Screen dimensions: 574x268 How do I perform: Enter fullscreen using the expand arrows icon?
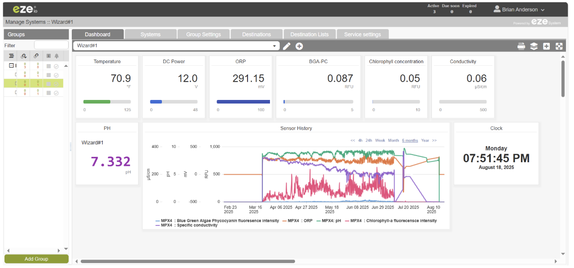(558, 46)
